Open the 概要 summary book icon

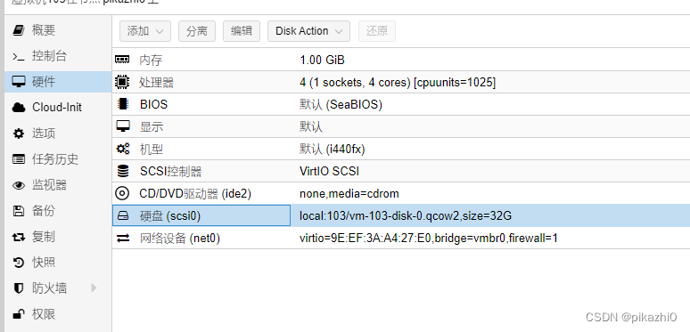pyautogui.click(x=19, y=30)
